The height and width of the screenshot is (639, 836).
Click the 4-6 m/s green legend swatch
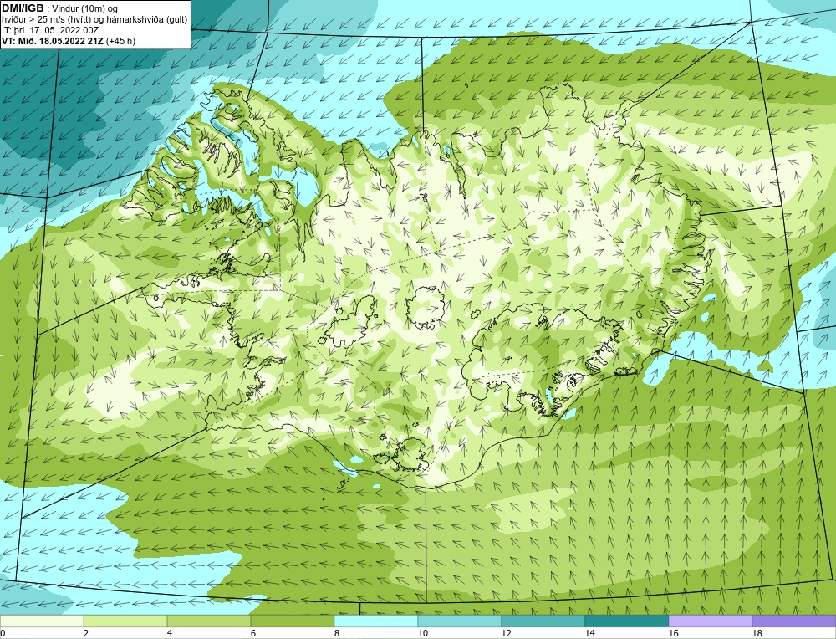[x=209, y=621]
